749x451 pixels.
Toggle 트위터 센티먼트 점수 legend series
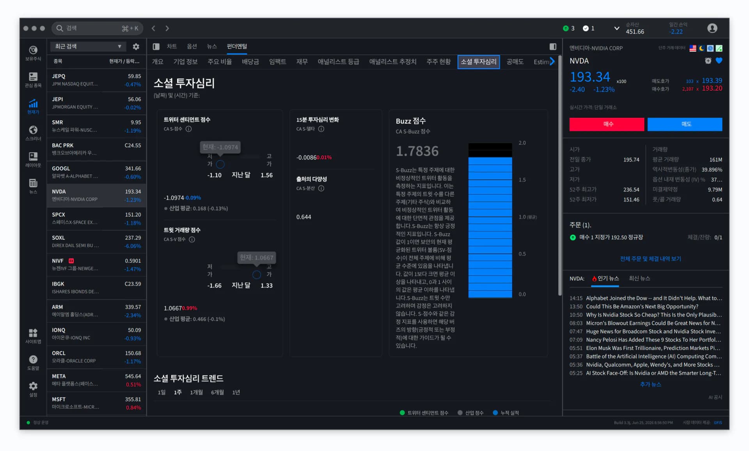pos(424,413)
